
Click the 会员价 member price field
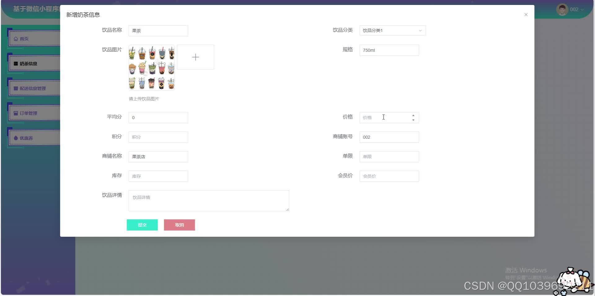[389, 176]
